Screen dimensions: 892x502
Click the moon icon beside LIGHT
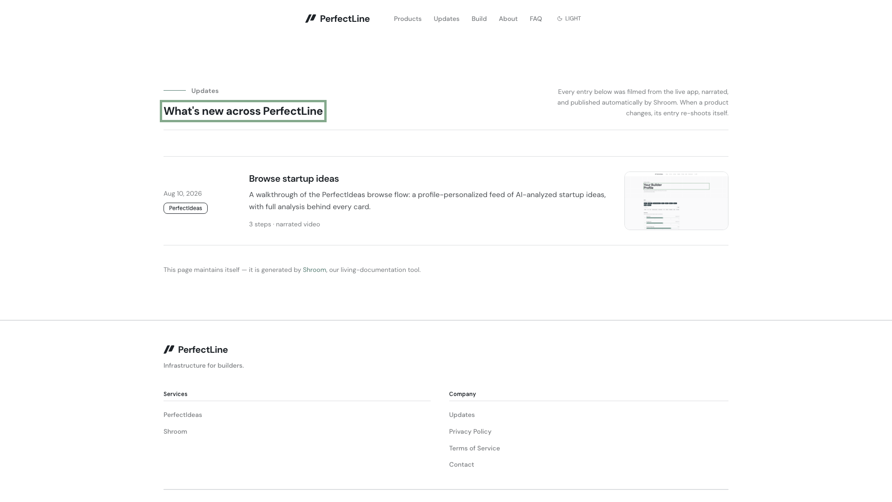560,19
